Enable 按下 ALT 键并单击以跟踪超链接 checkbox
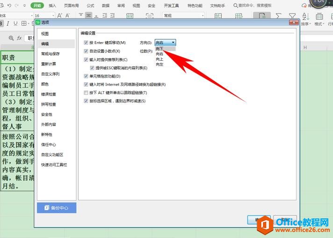 (x=86, y=93)
